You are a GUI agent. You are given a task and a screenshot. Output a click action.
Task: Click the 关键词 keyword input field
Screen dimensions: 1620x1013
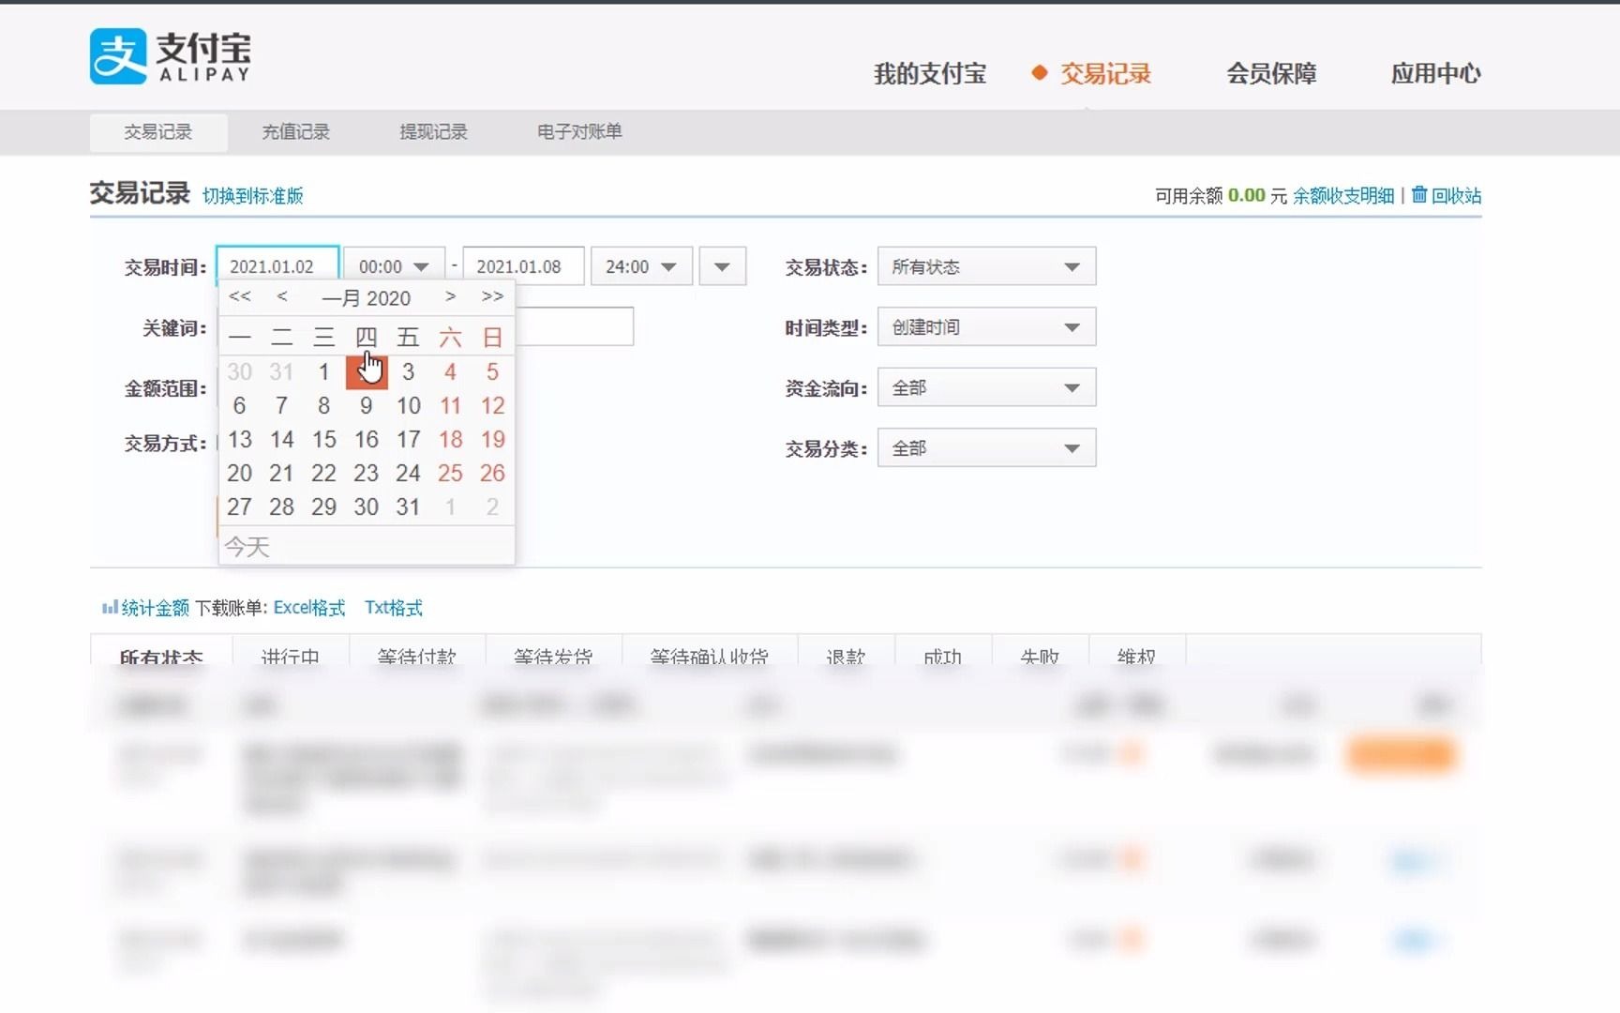(x=574, y=326)
